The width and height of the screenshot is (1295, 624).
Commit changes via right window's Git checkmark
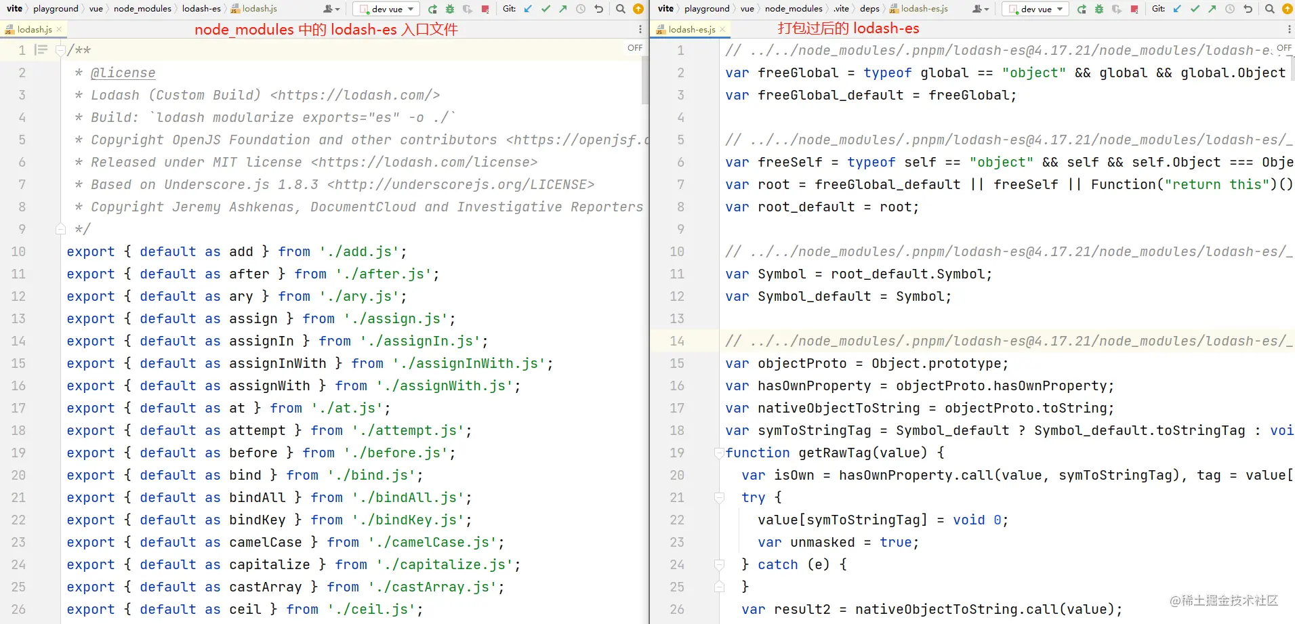click(1195, 9)
